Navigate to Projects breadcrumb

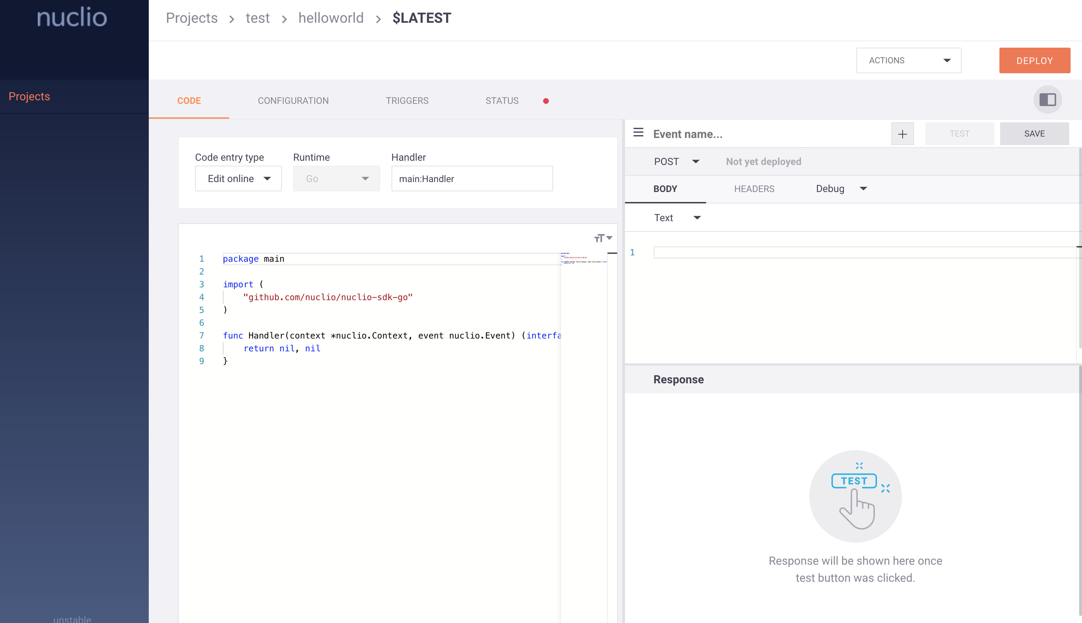point(192,18)
